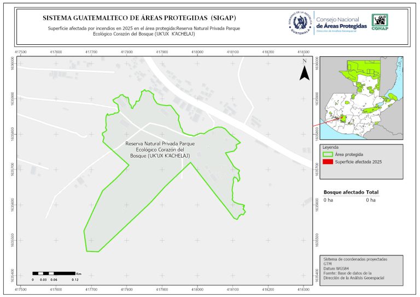The width and height of the screenshot is (420, 297).
Task: Click the green CONAP logo
Action: [x=381, y=22]
